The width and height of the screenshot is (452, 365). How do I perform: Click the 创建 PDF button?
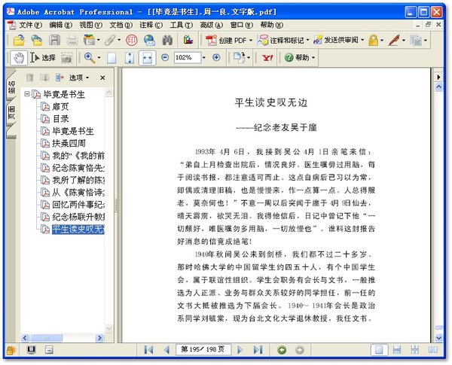tap(230, 41)
